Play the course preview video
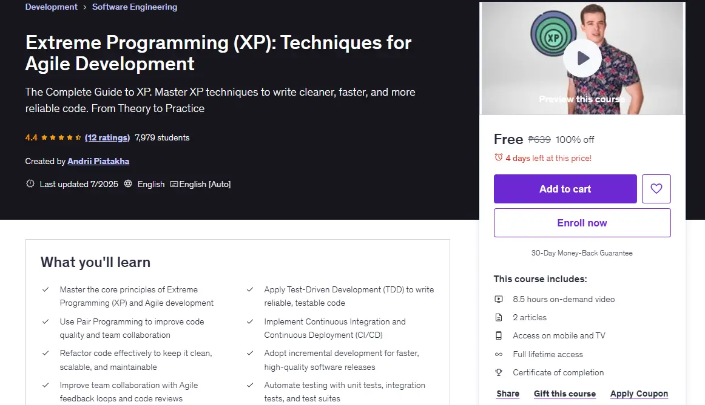This screenshot has height=405, width=705. 582,58
